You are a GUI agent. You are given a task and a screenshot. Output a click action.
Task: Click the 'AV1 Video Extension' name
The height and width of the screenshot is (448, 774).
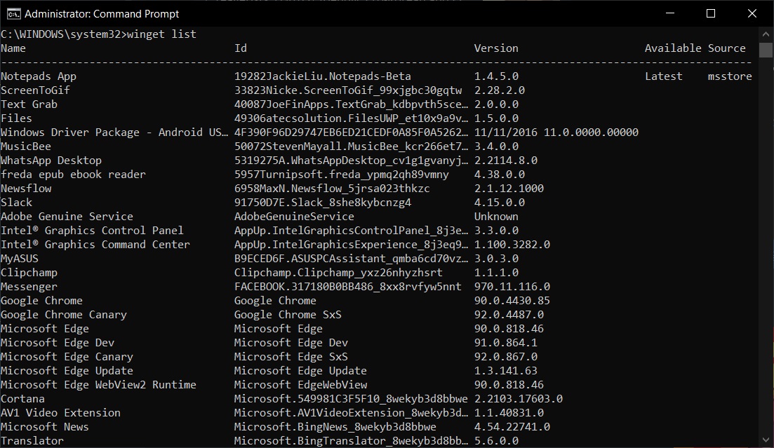pos(60,413)
